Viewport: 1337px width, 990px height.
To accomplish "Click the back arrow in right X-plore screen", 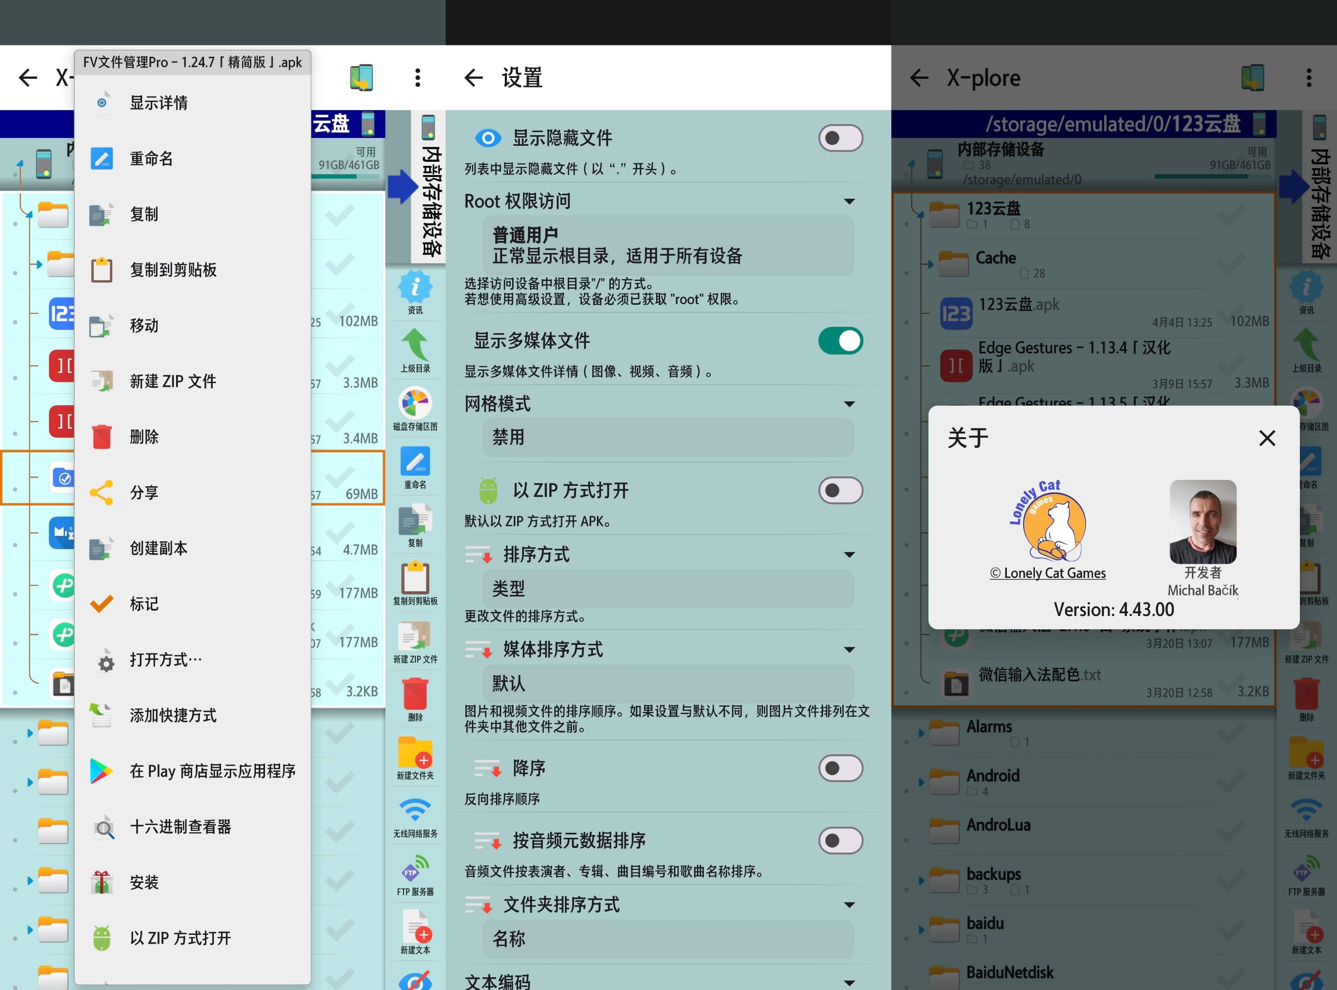I will pos(919,77).
